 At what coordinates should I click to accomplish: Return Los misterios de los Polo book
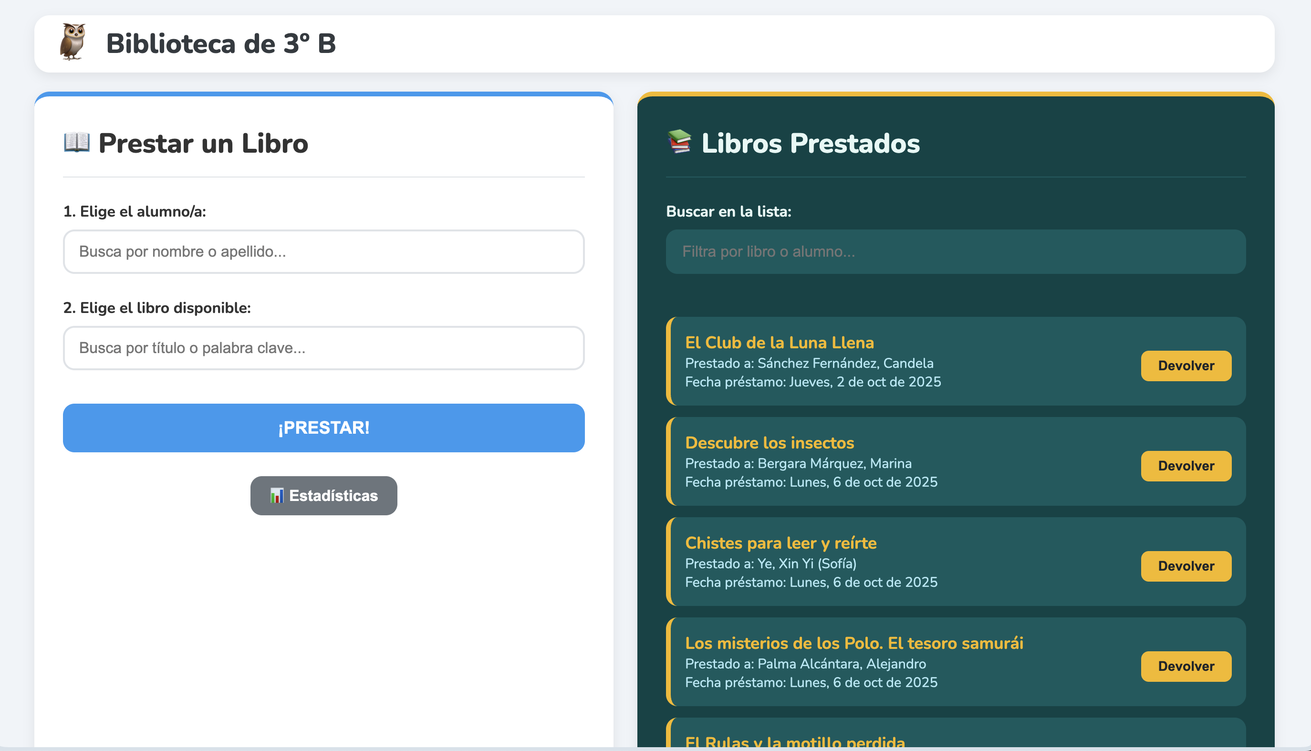click(x=1186, y=666)
